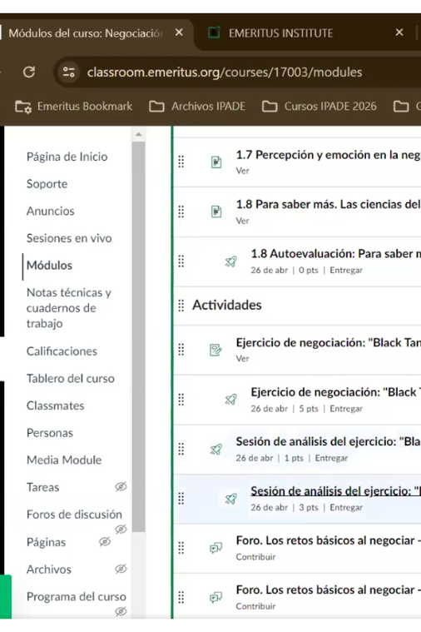
Task: Open the 1.7 Percepción y emoción link
Action: (x=329, y=155)
